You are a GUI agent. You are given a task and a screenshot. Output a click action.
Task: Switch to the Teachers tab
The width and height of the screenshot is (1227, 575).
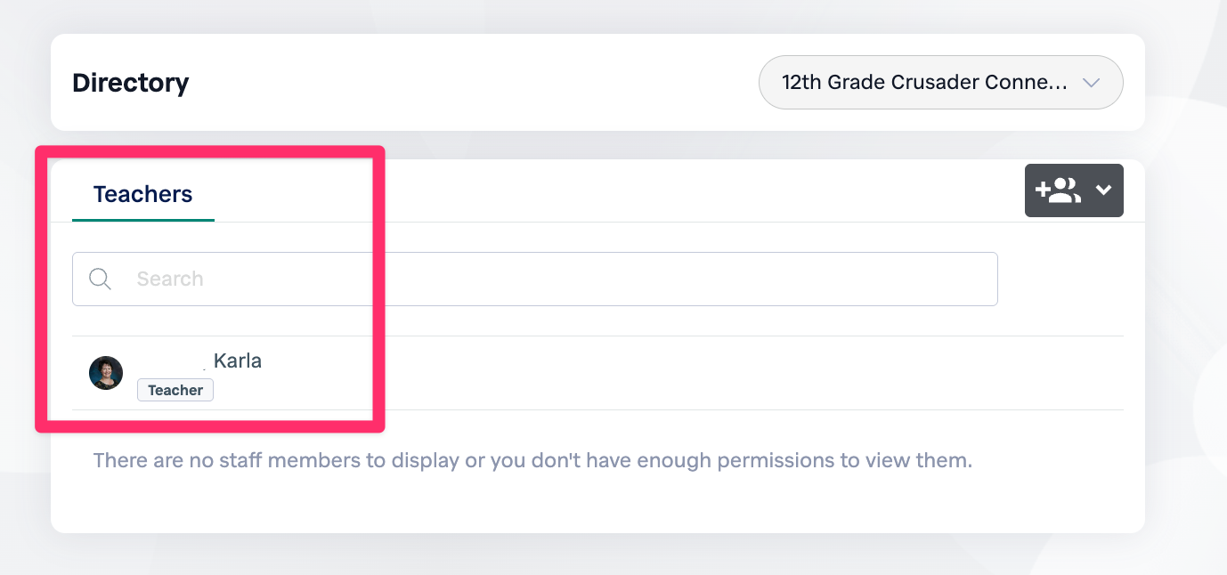tap(142, 194)
